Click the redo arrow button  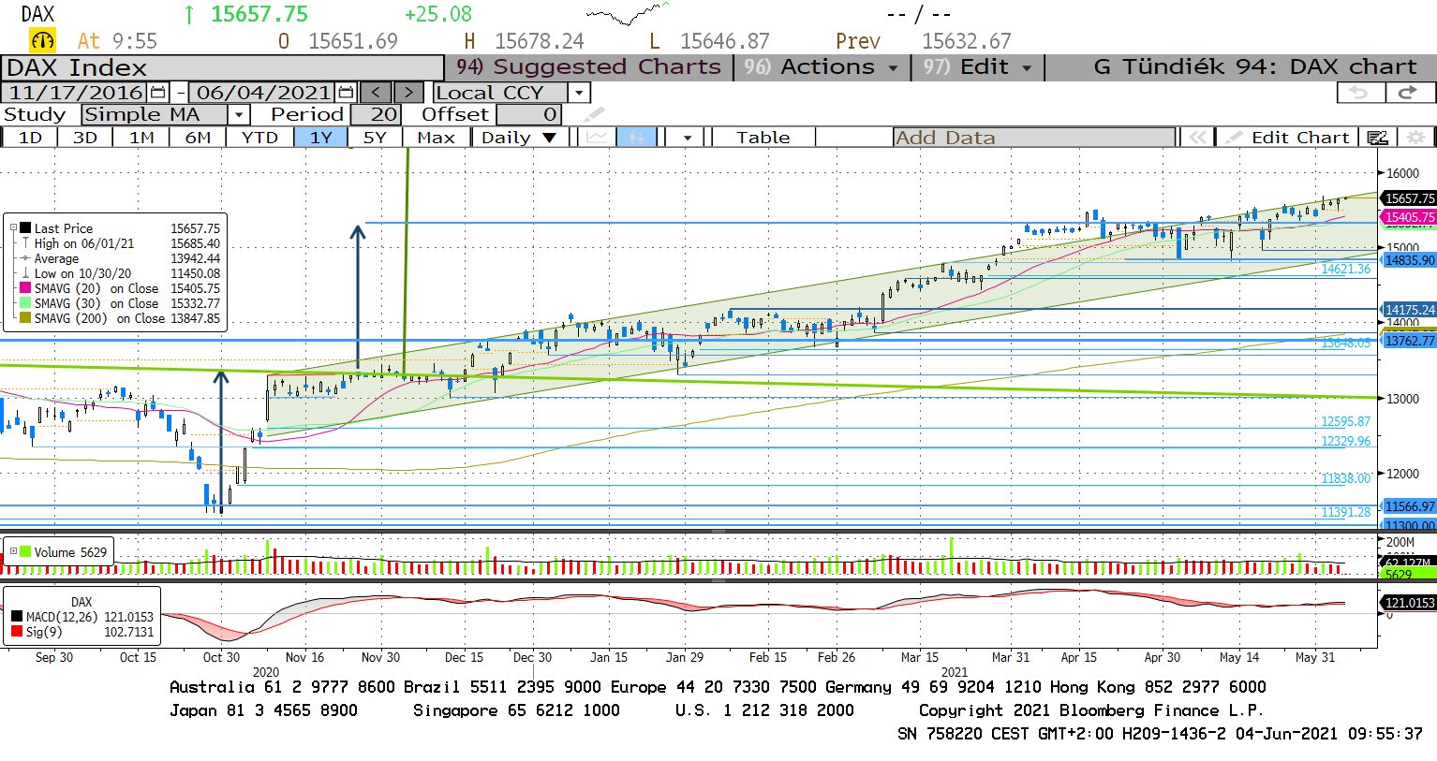(x=1408, y=93)
